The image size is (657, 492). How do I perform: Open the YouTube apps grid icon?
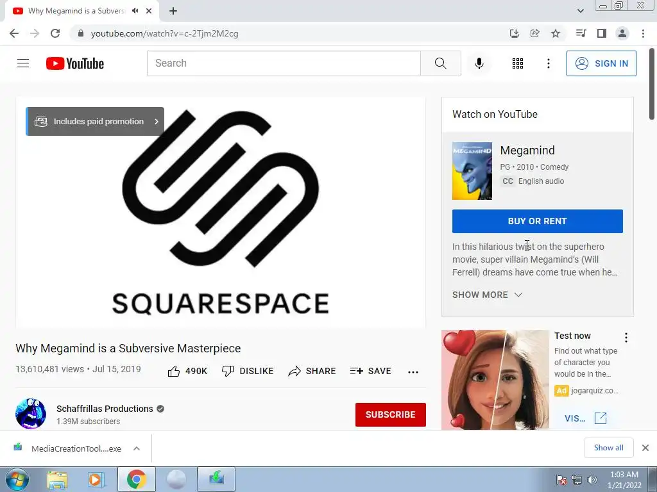click(x=518, y=63)
